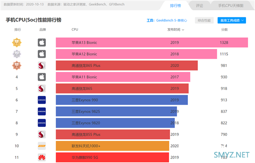Click the 2017 release year
This screenshot has width=255, height=163.
click(x=175, y=77)
